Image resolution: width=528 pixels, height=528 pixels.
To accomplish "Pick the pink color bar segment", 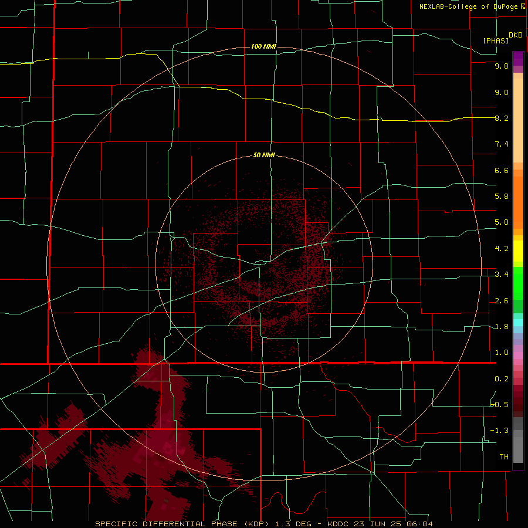I will pyautogui.click(x=518, y=356).
